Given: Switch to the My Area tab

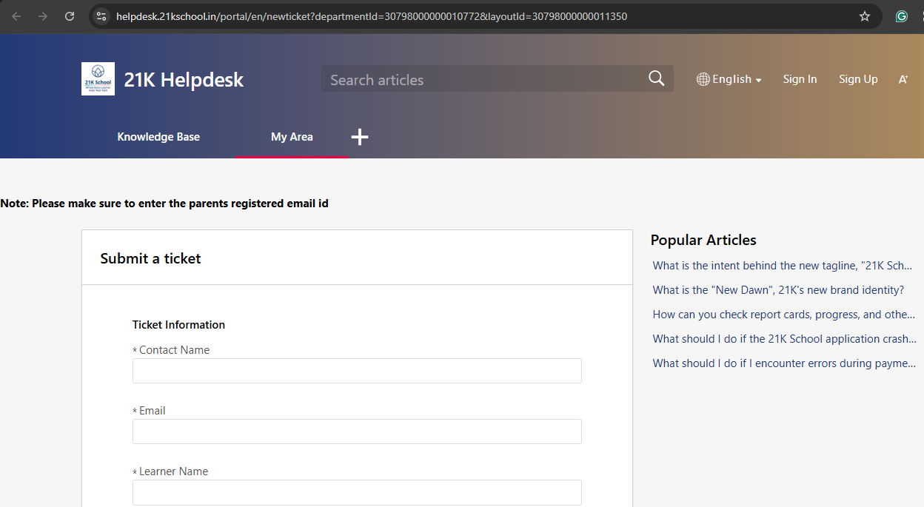Looking at the screenshot, I should click(x=292, y=137).
